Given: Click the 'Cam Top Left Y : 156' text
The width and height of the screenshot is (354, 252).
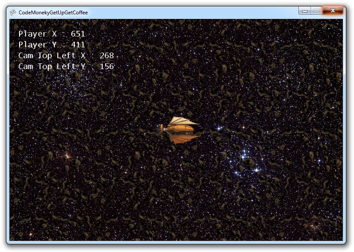Looking at the screenshot, I should [x=66, y=66].
